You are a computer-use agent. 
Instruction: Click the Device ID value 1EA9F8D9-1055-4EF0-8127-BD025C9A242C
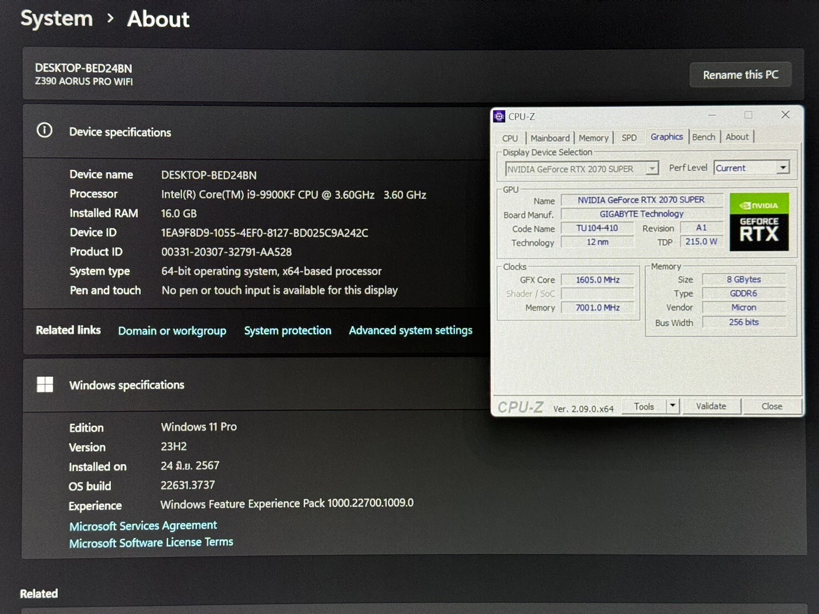[x=264, y=233]
